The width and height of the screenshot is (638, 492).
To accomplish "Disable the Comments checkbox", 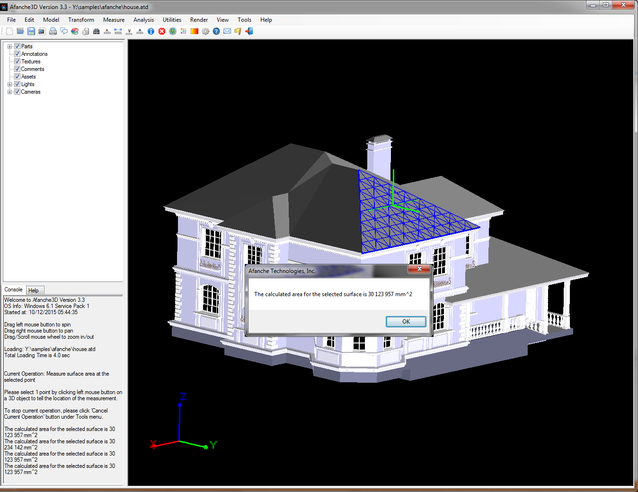I will click(17, 69).
